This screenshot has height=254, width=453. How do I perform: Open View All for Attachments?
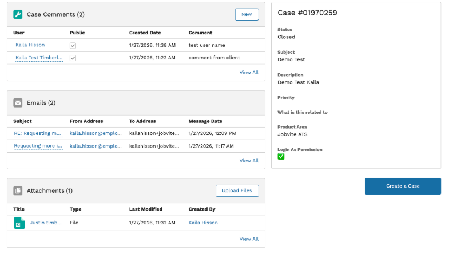(249, 239)
